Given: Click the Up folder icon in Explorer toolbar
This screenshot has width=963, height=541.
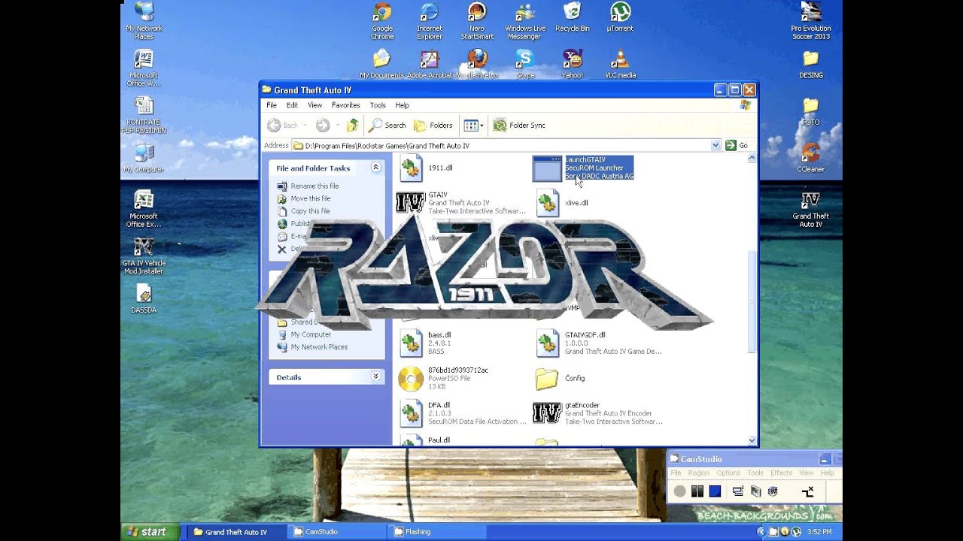Looking at the screenshot, I should [352, 125].
